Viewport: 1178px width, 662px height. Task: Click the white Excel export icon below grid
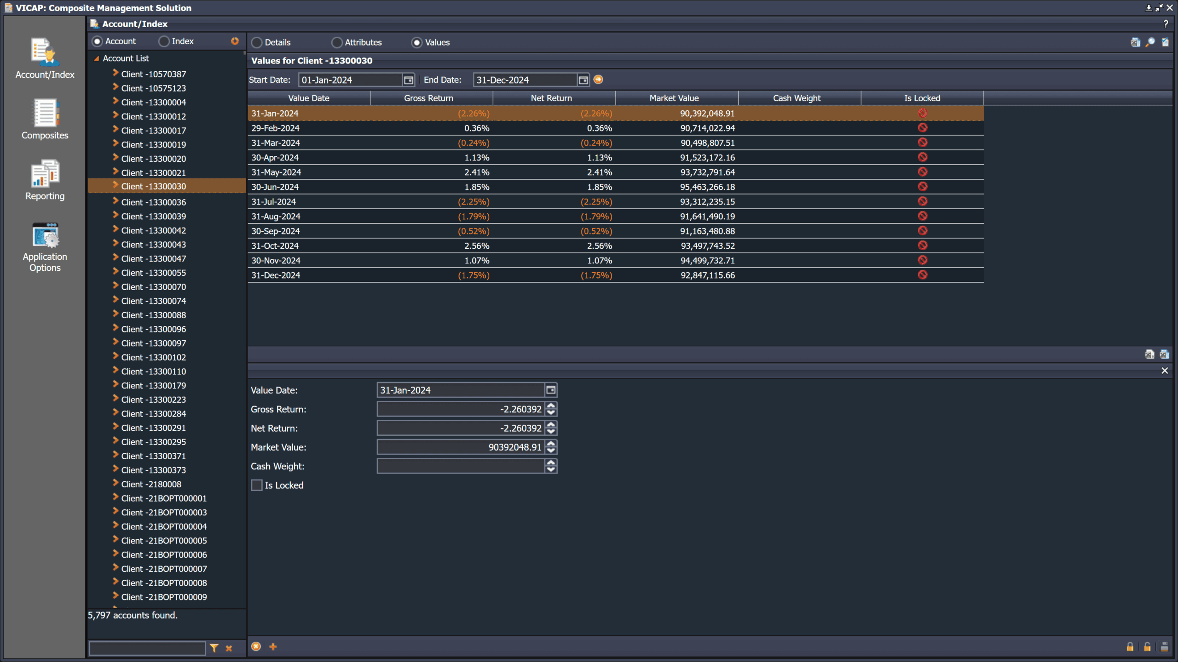1149,354
